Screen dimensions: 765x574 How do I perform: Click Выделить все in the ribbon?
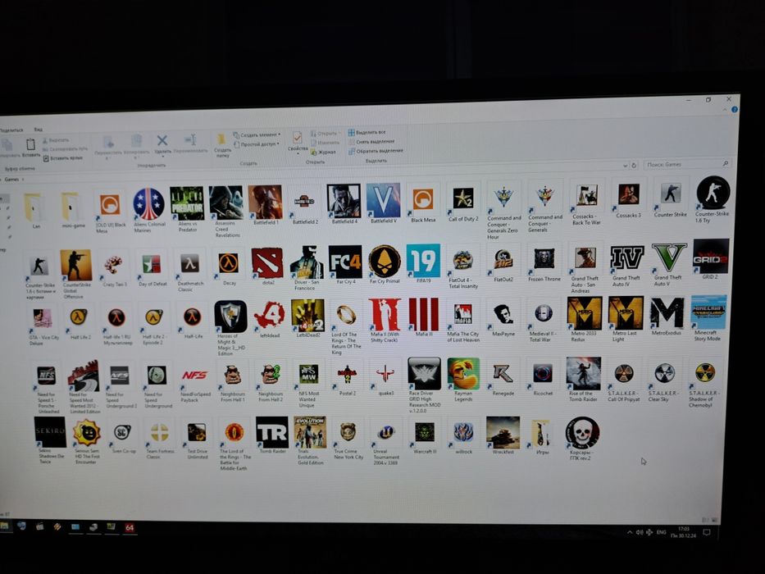(x=367, y=132)
